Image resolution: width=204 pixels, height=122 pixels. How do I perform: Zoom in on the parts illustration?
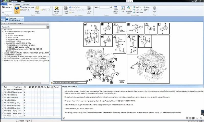point(137,7)
